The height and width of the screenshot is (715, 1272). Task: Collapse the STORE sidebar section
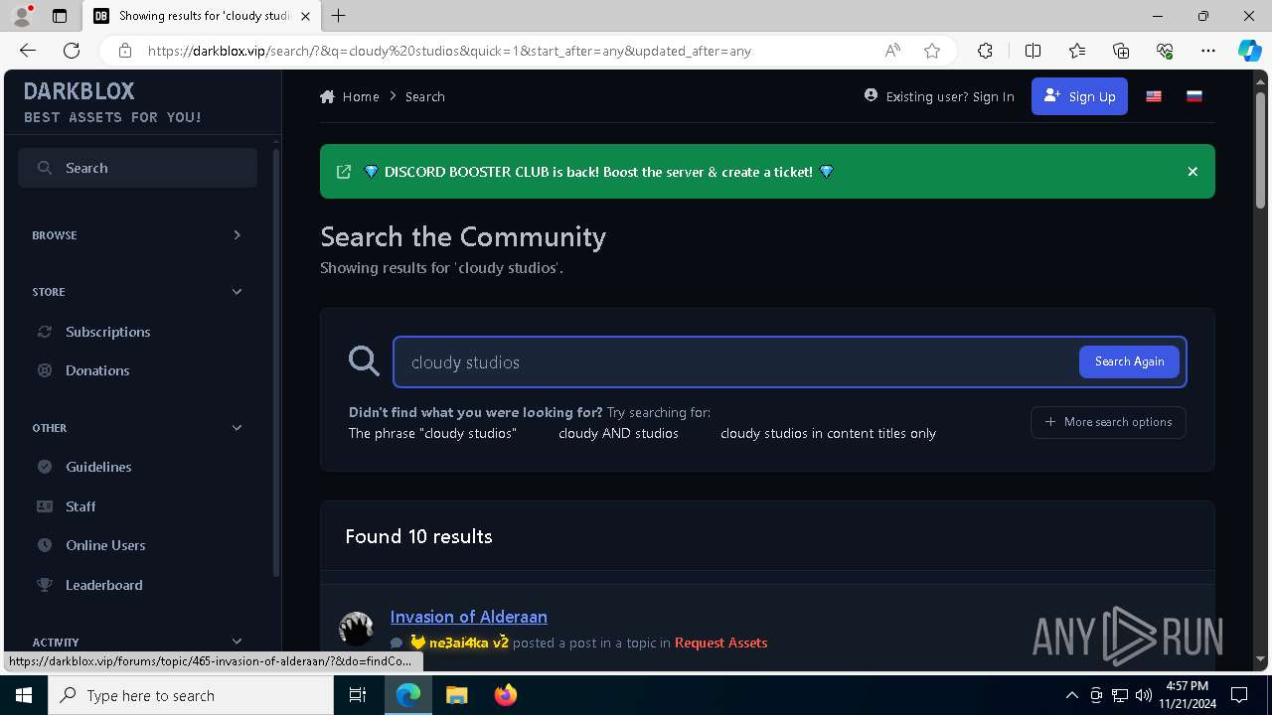(137, 292)
